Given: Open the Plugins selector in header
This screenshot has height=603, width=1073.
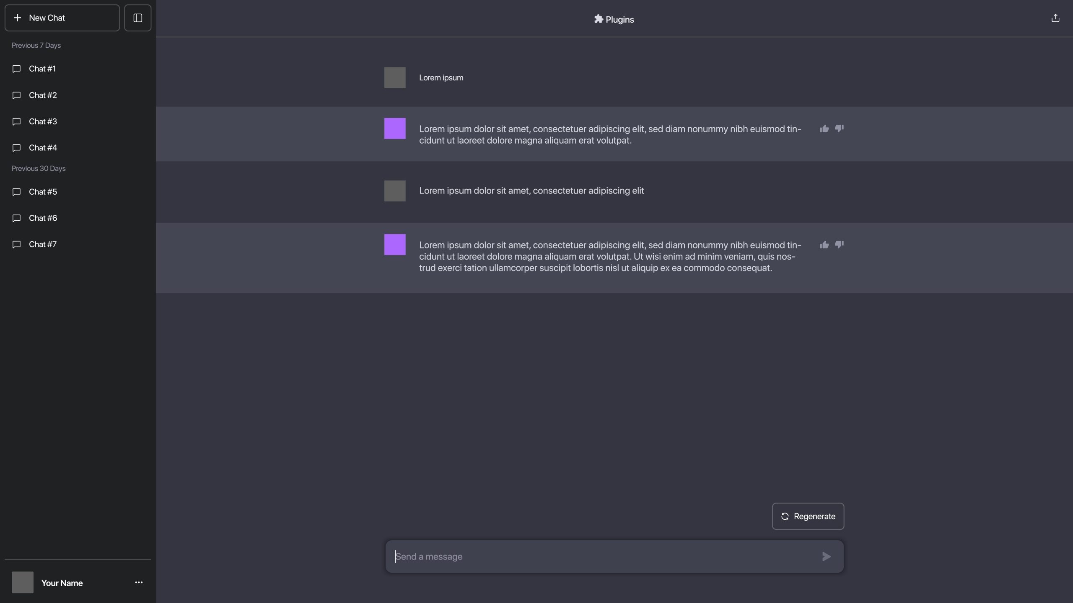Looking at the screenshot, I should (x=614, y=19).
